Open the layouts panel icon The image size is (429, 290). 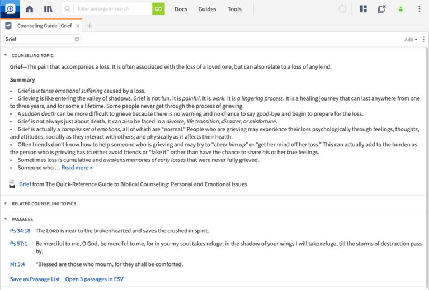(363, 9)
